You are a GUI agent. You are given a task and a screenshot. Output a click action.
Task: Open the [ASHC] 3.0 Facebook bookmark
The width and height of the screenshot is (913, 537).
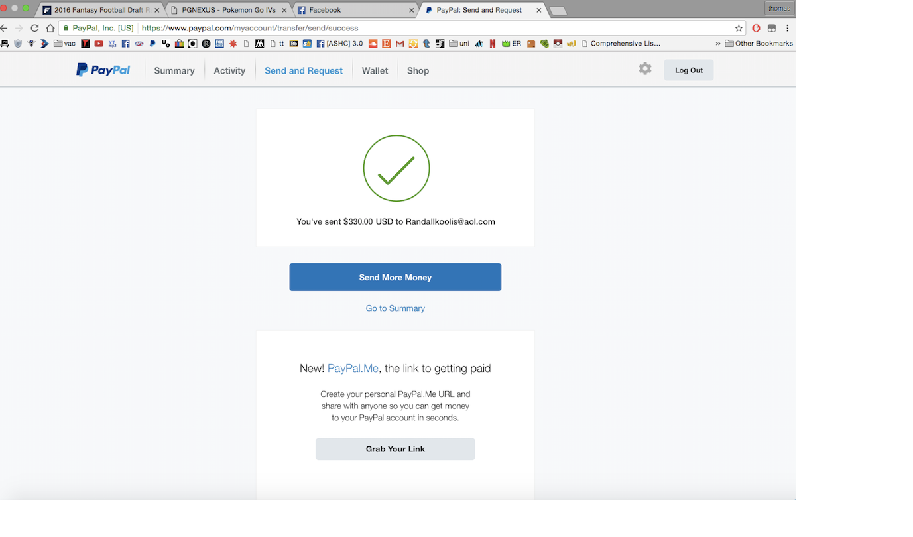[339, 44]
